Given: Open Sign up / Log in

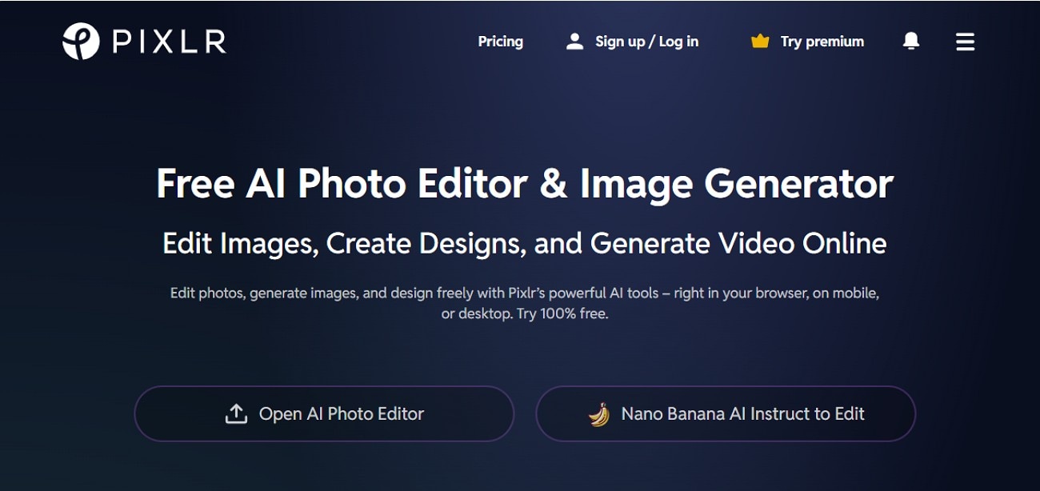Looking at the screenshot, I should pos(646,42).
